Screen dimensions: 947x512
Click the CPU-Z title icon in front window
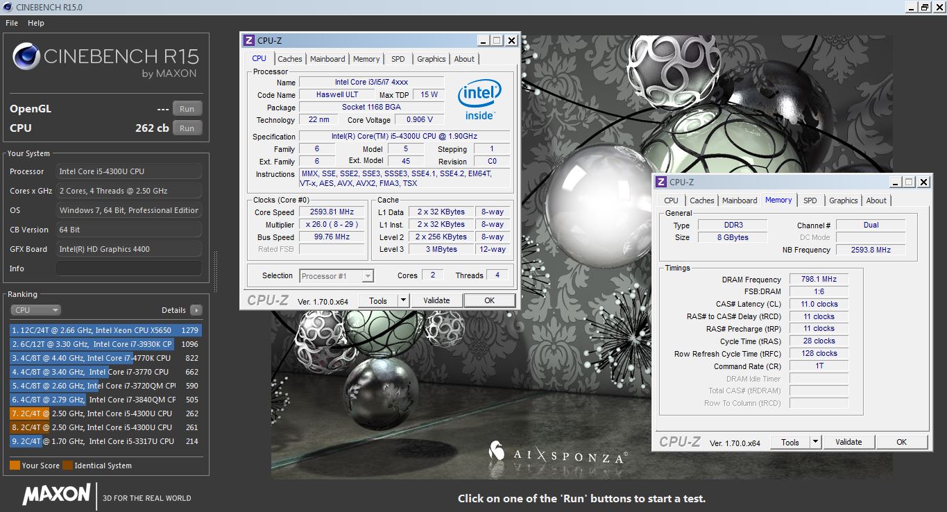coord(249,40)
